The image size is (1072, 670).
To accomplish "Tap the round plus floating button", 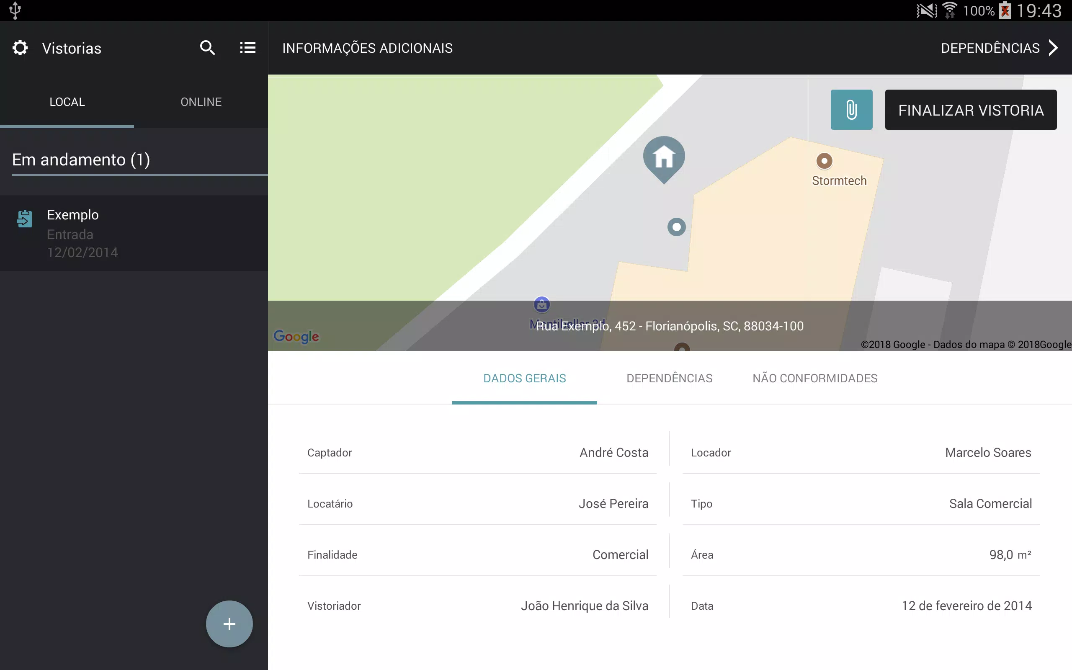I will coord(229,624).
